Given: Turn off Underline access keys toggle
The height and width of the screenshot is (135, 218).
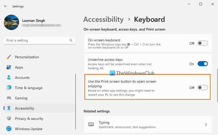Looking at the screenshot, I should point(202,64).
